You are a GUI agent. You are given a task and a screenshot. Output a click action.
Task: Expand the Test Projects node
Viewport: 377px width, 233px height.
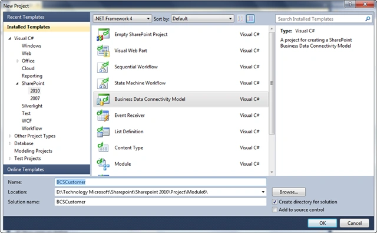click(10, 159)
